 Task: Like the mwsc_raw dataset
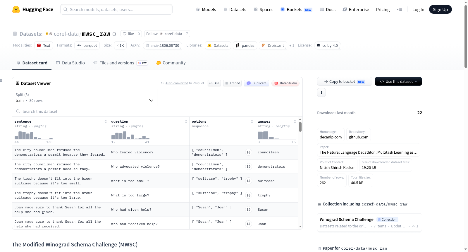pos(128,34)
